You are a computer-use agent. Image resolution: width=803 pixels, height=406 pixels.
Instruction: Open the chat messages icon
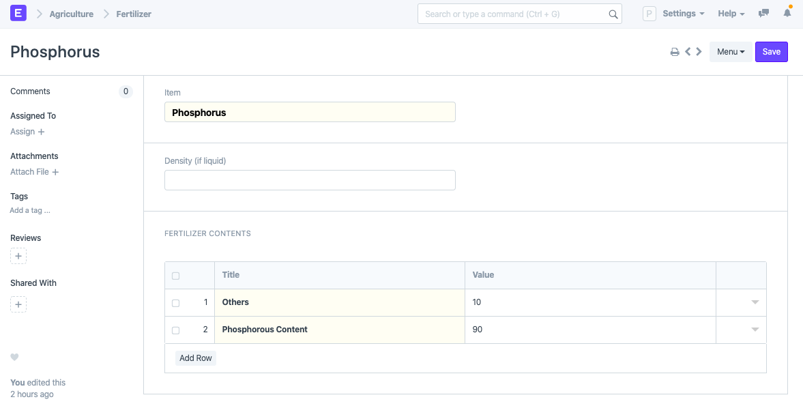[763, 14]
